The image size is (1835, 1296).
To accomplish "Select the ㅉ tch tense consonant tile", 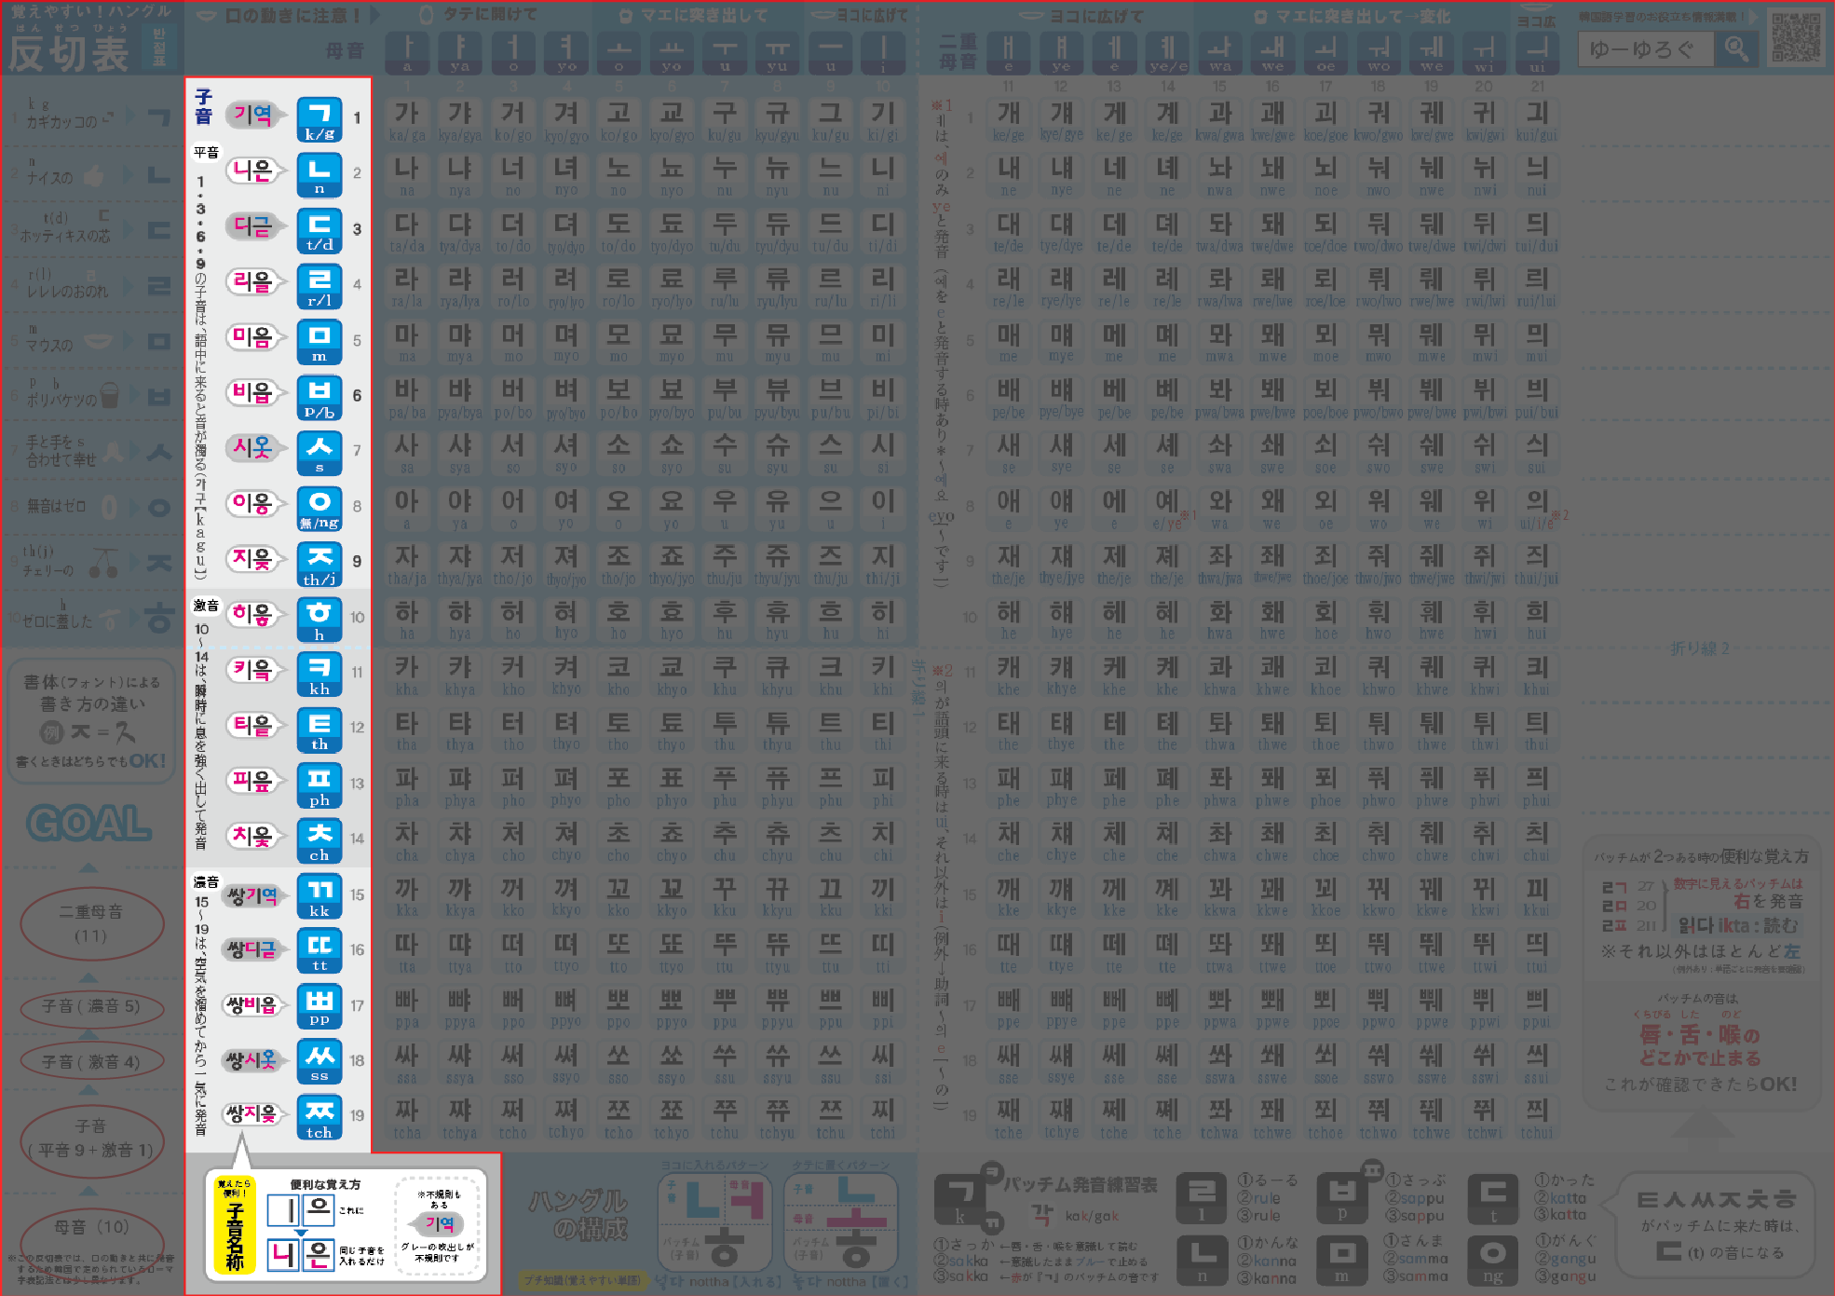I will (x=319, y=1117).
